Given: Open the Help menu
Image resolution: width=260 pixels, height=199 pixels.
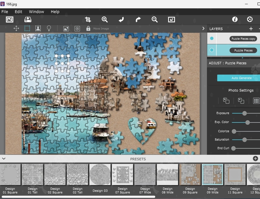Looking at the screenshot, I should pos(55,12).
